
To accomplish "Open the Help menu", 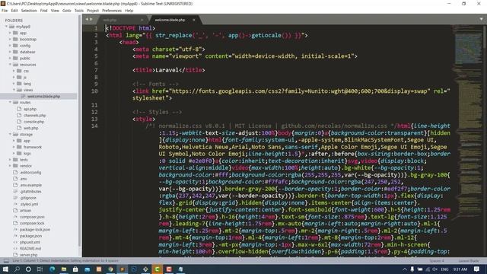I will pos(129,11).
